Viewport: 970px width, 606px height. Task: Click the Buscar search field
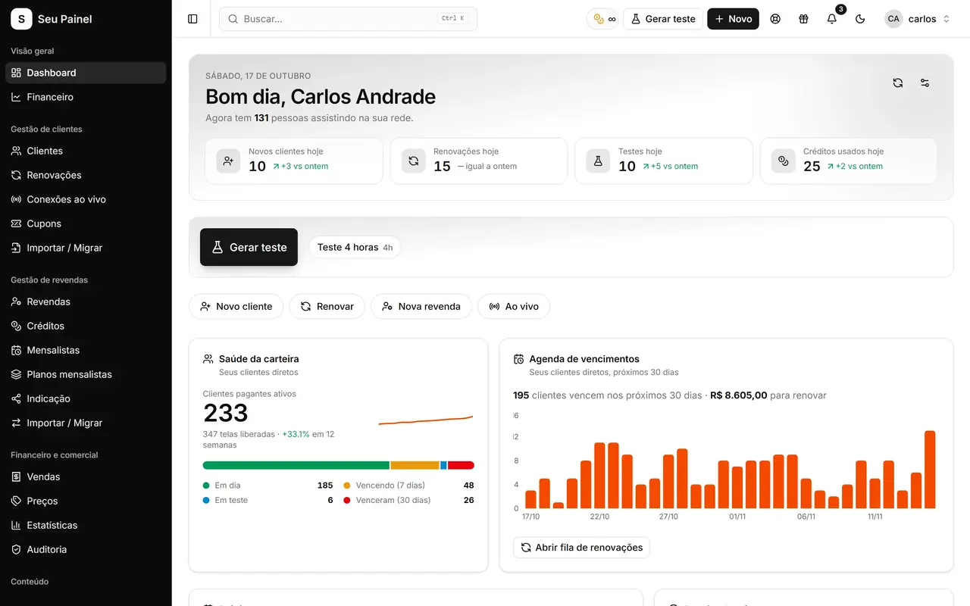click(348, 19)
